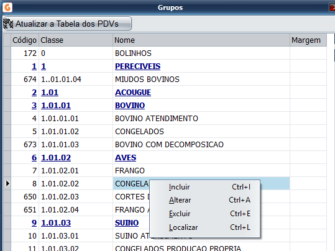Click Atualizar a Tabela dos PDVs button
335x251 pixels.
(x=67, y=24)
